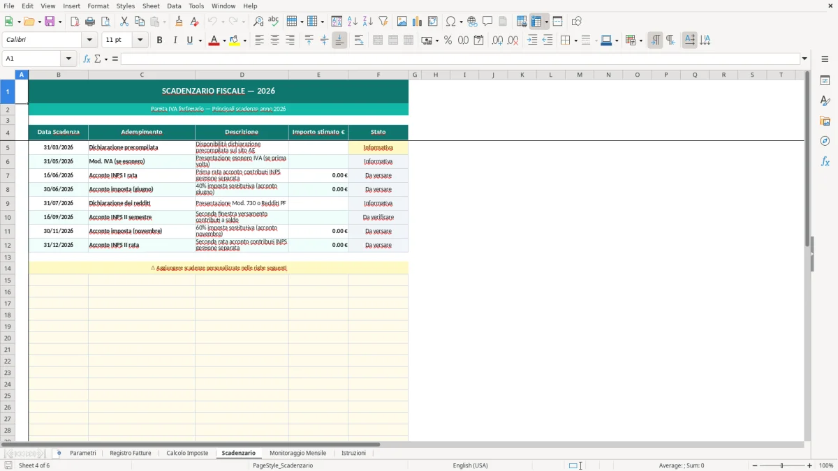Open the background color dropdown arrow
Screen dimensions: 838x471
coord(244,40)
